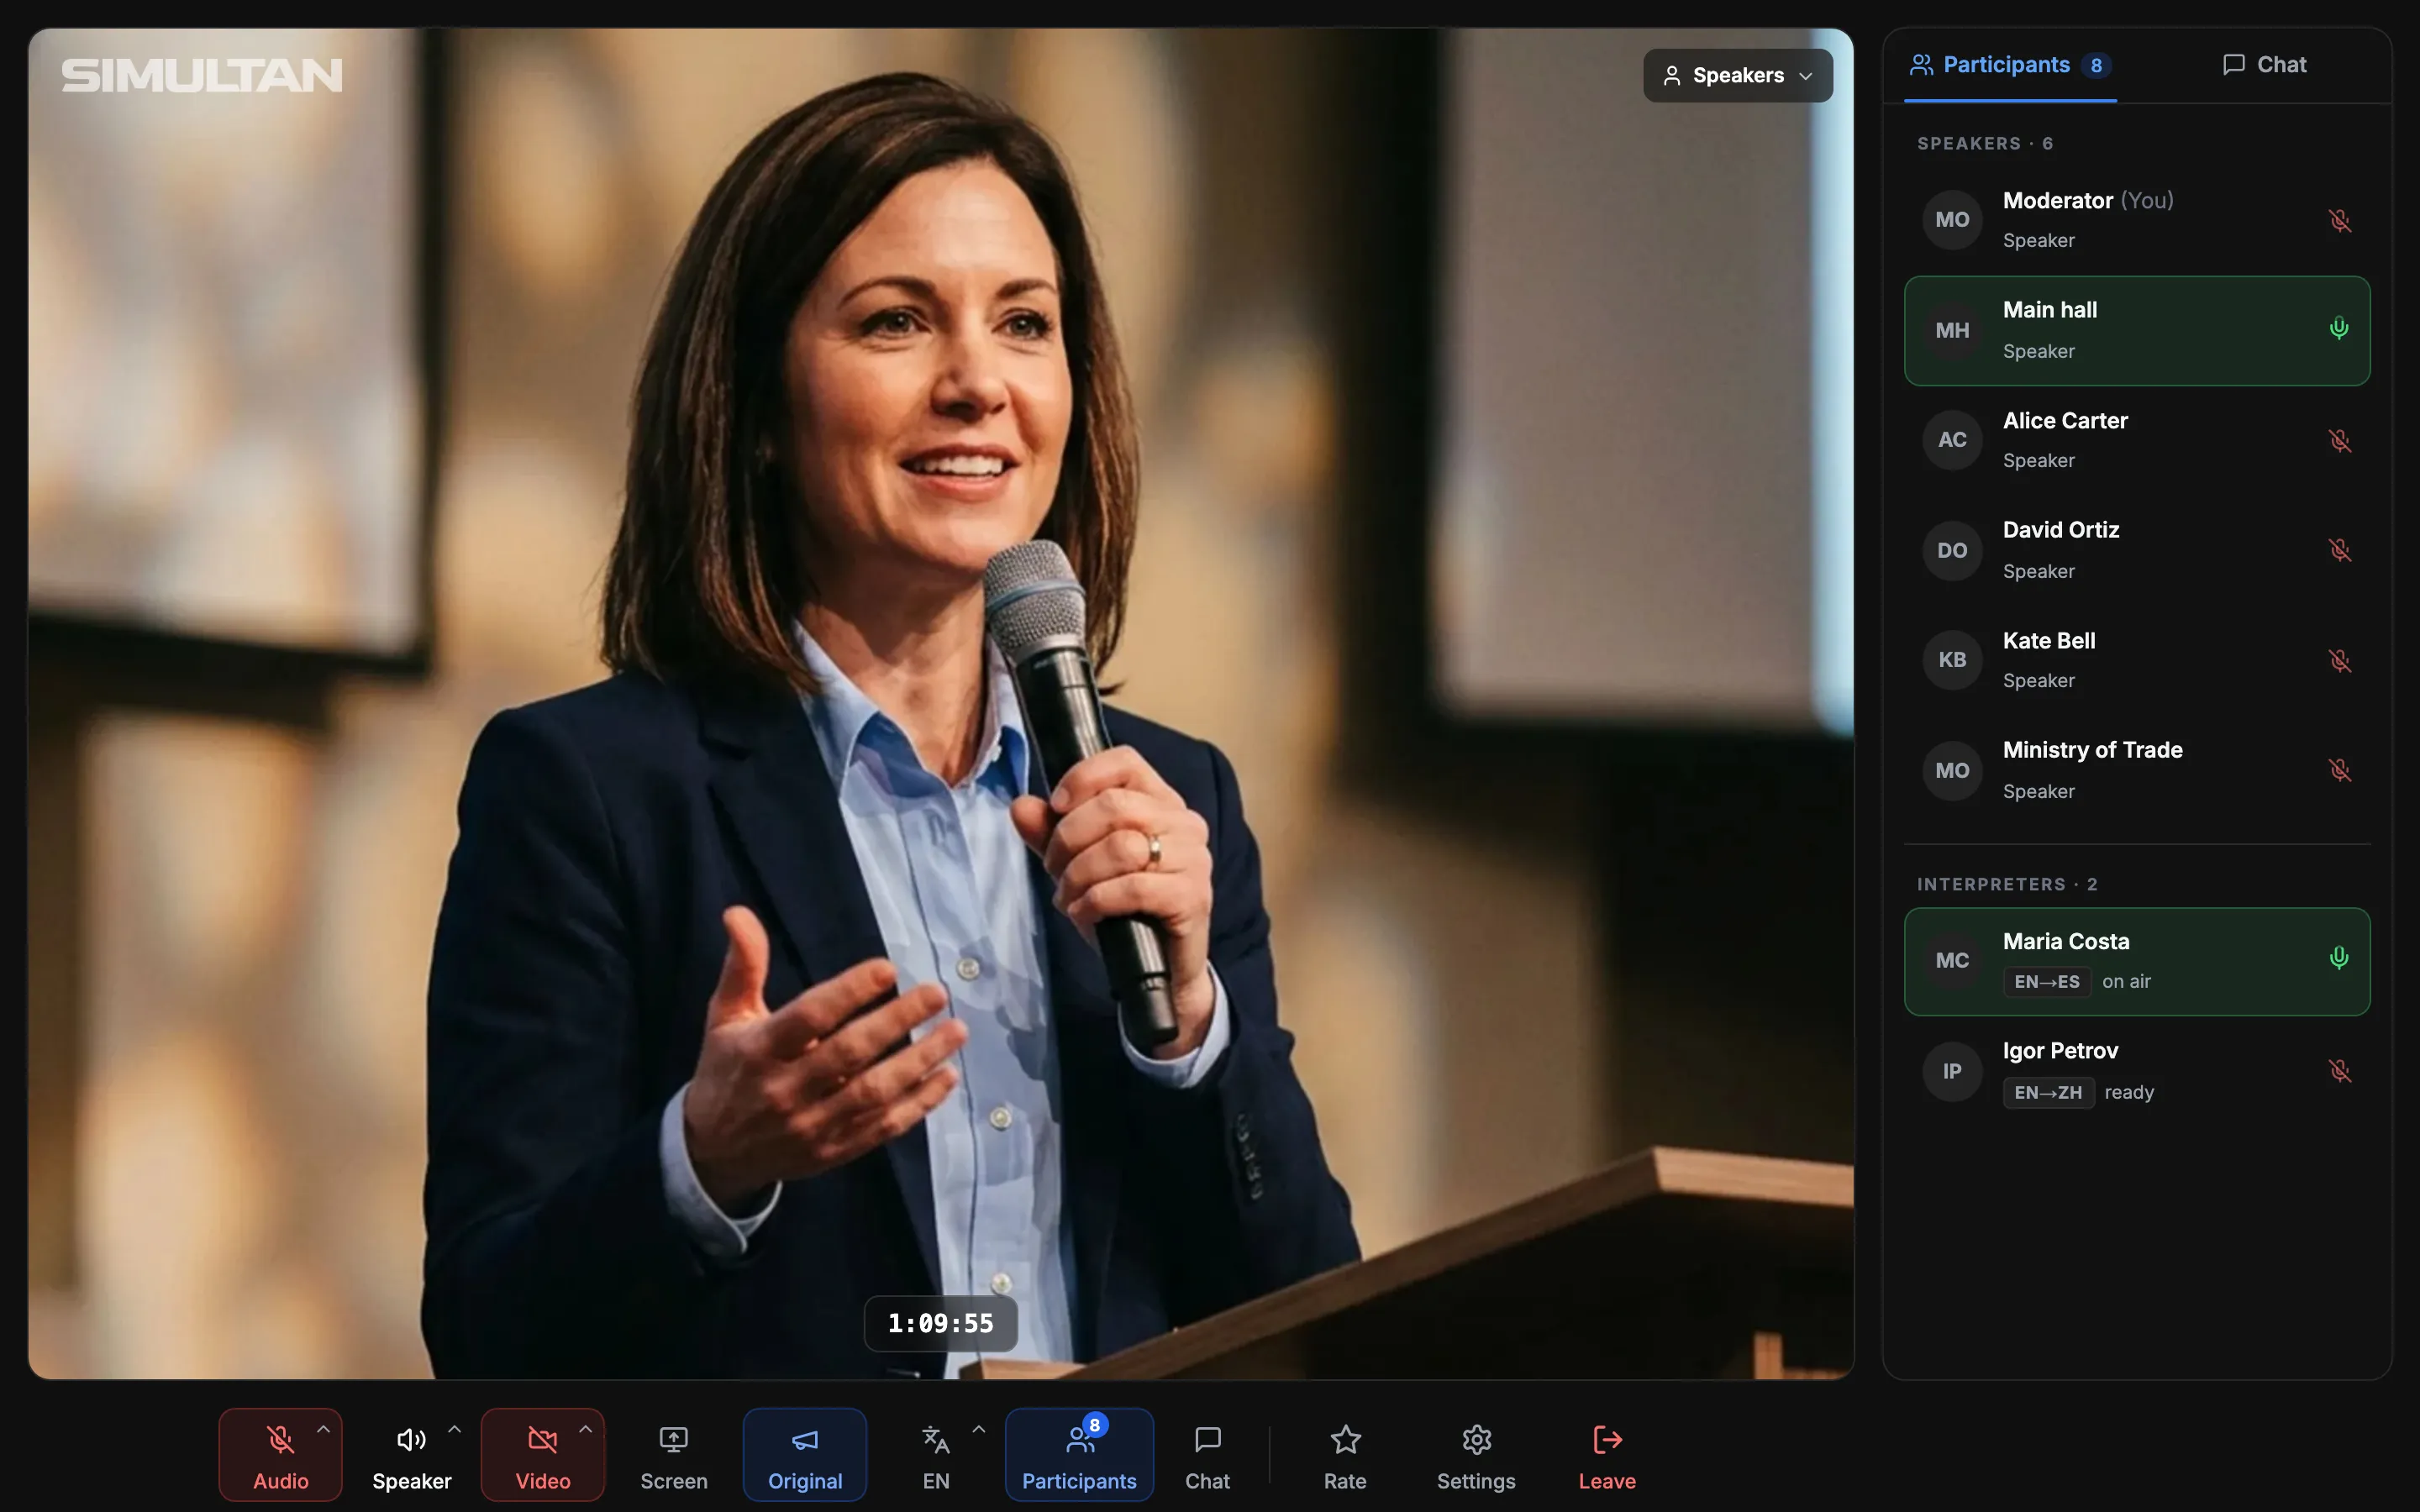Unmute microphone with the Audio button
Viewport: 2420px width, 1512px height.
(280, 1454)
